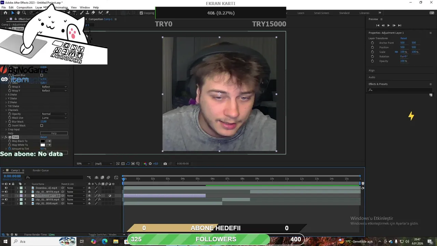Click the Show Channel color icon in viewer
This screenshot has width=437, height=246.
click(145, 164)
